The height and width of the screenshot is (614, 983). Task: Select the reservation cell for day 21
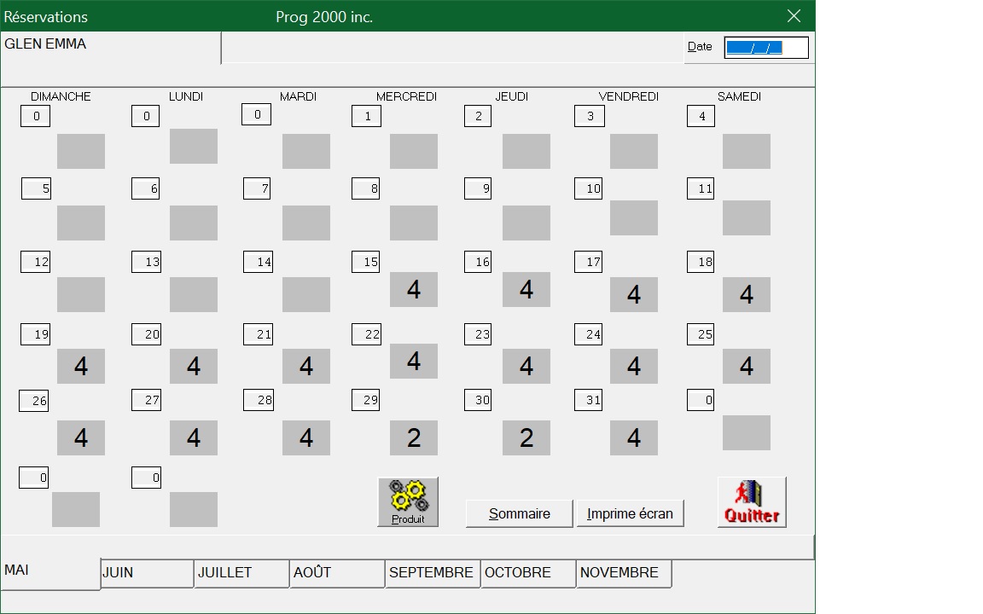point(306,366)
